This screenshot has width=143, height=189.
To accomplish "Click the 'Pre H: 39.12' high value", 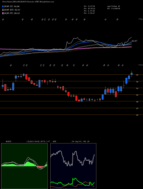I will tap(89, 9).
